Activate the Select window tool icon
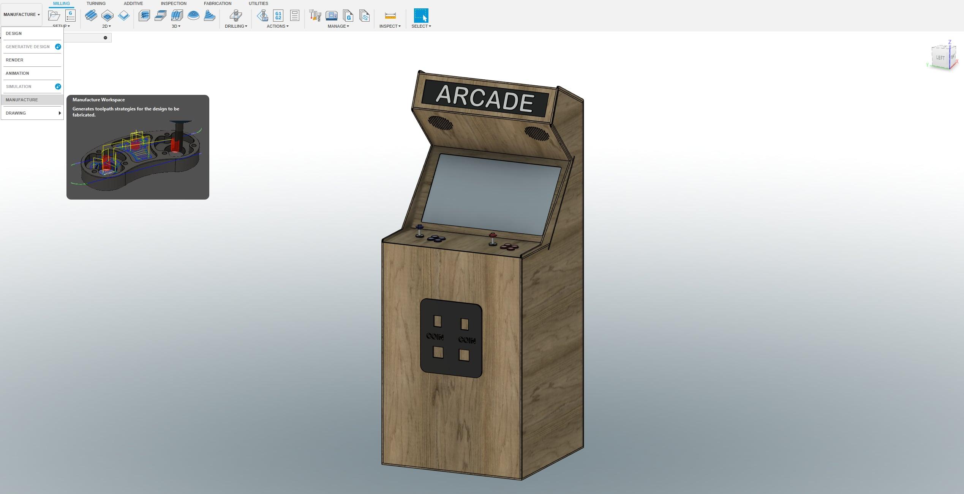Image resolution: width=964 pixels, height=494 pixels. tap(421, 16)
